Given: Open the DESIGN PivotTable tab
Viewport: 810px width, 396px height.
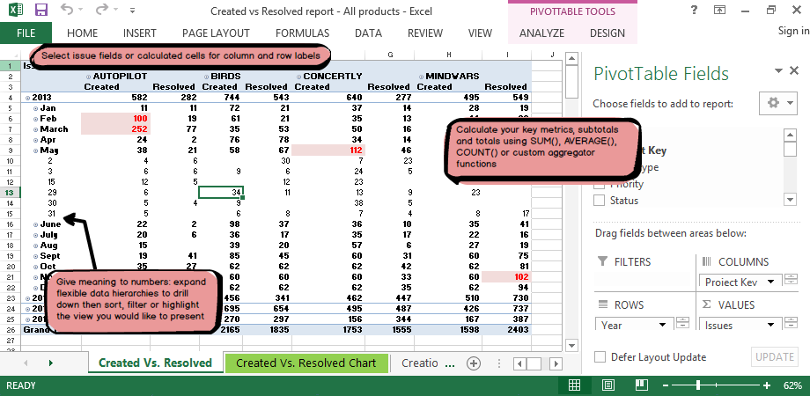Looking at the screenshot, I should [x=607, y=33].
